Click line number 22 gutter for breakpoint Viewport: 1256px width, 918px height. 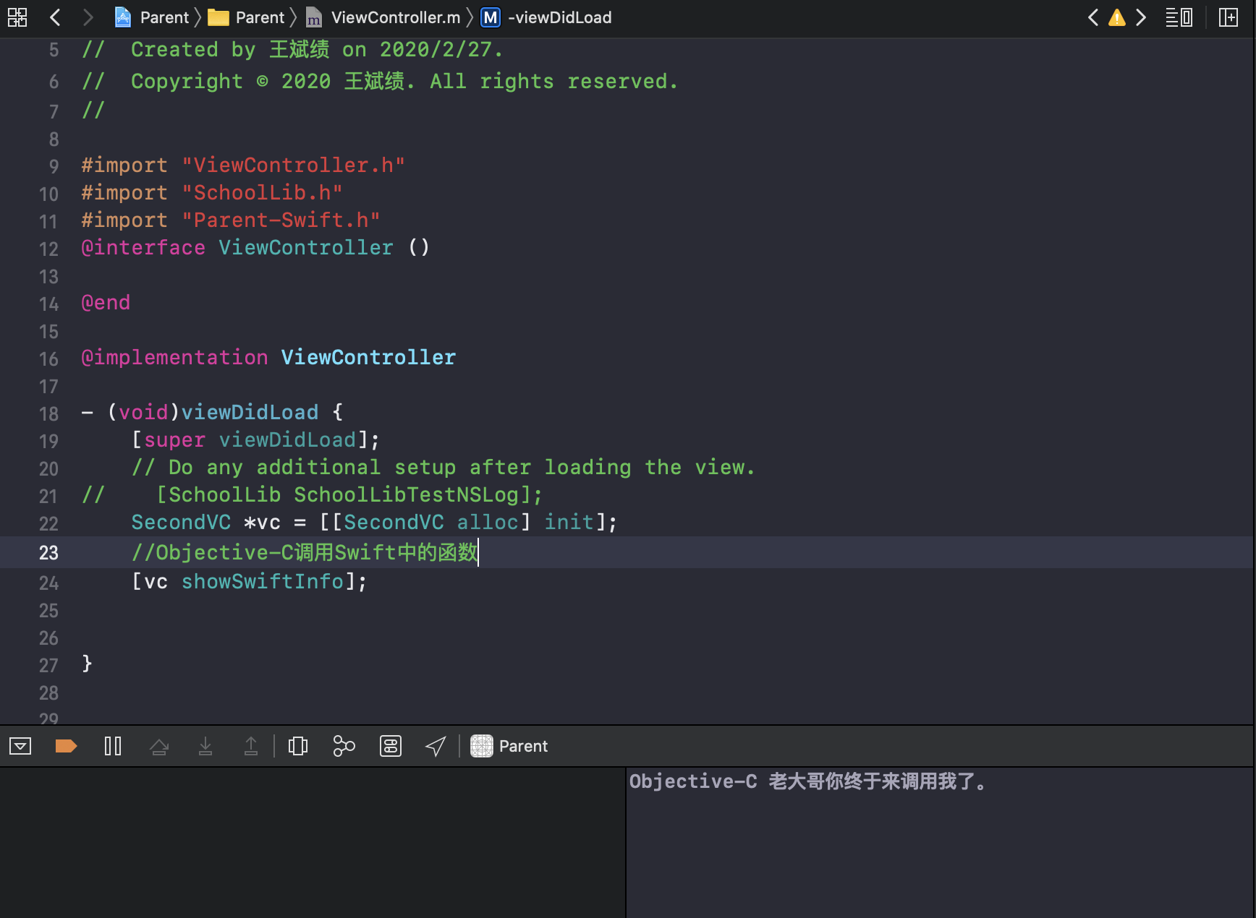pyautogui.click(x=48, y=524)
